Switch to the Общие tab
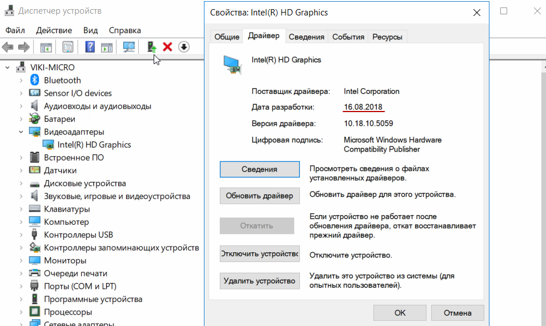The width and height of the screenshot is (546, 326). click(227, 37)
